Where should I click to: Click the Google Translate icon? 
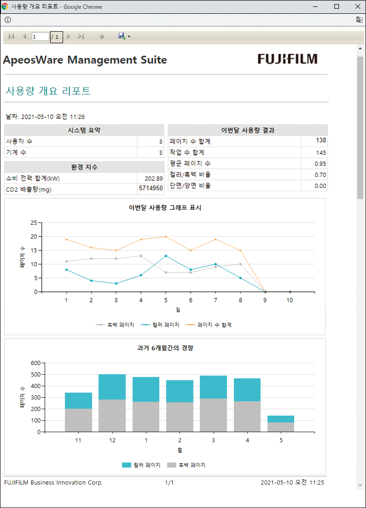coord(359,20)
